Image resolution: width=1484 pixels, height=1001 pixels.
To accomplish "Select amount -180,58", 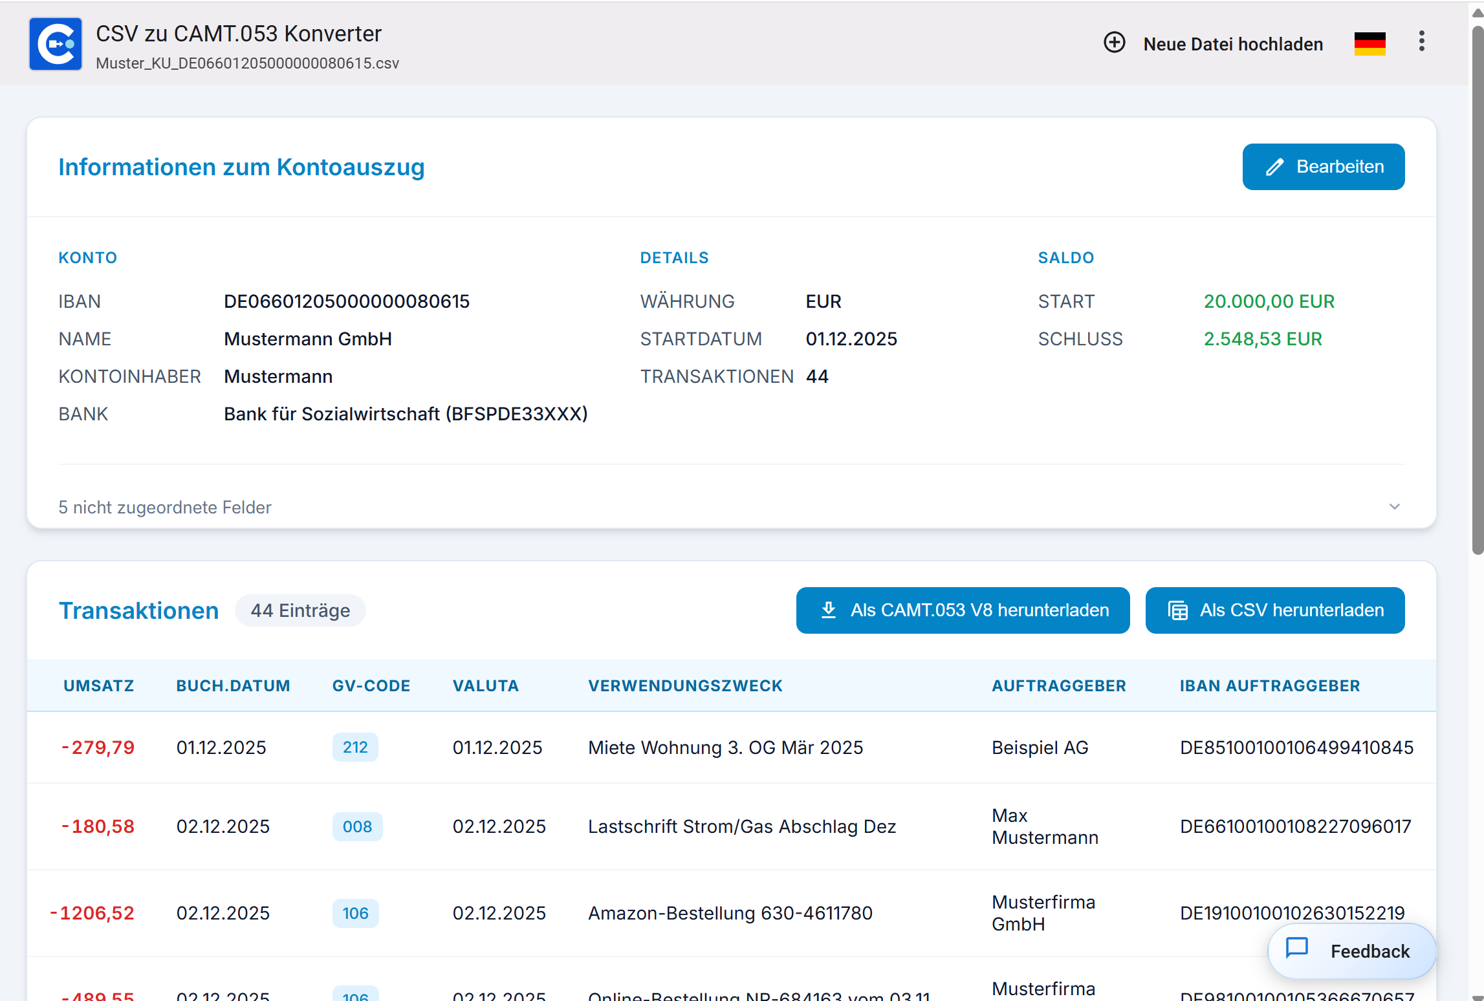I will point(98,827).
